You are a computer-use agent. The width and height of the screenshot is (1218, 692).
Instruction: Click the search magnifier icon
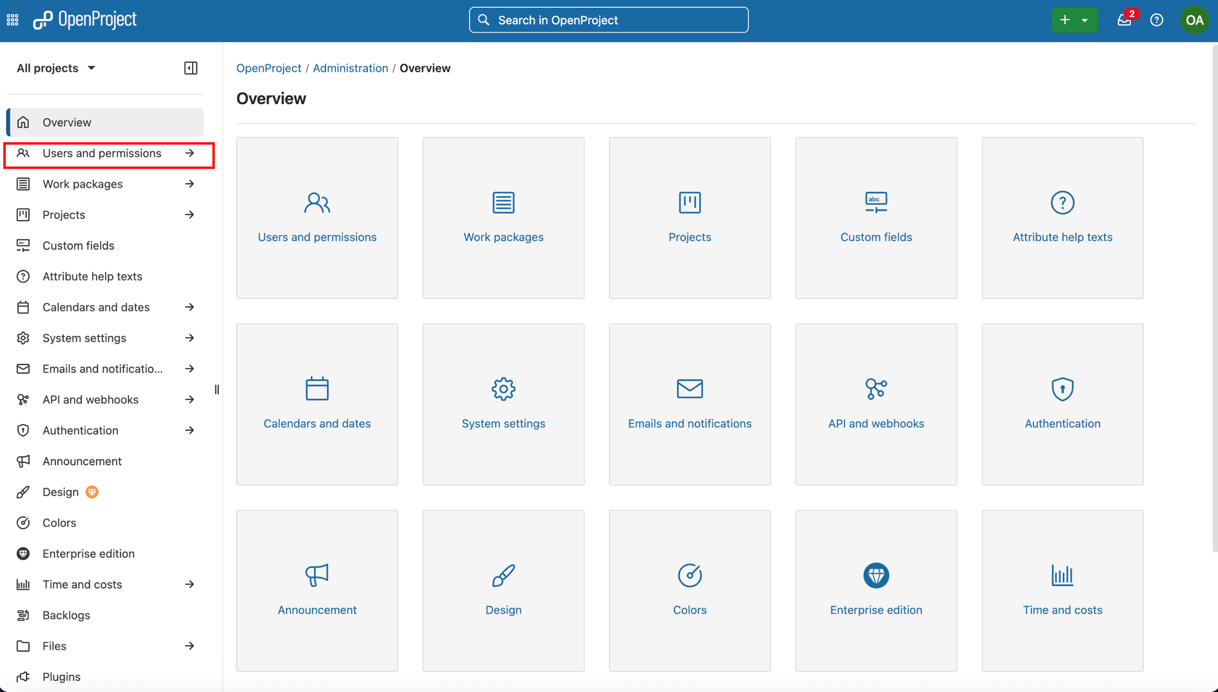pyautogui.click(x=484, y=20)
